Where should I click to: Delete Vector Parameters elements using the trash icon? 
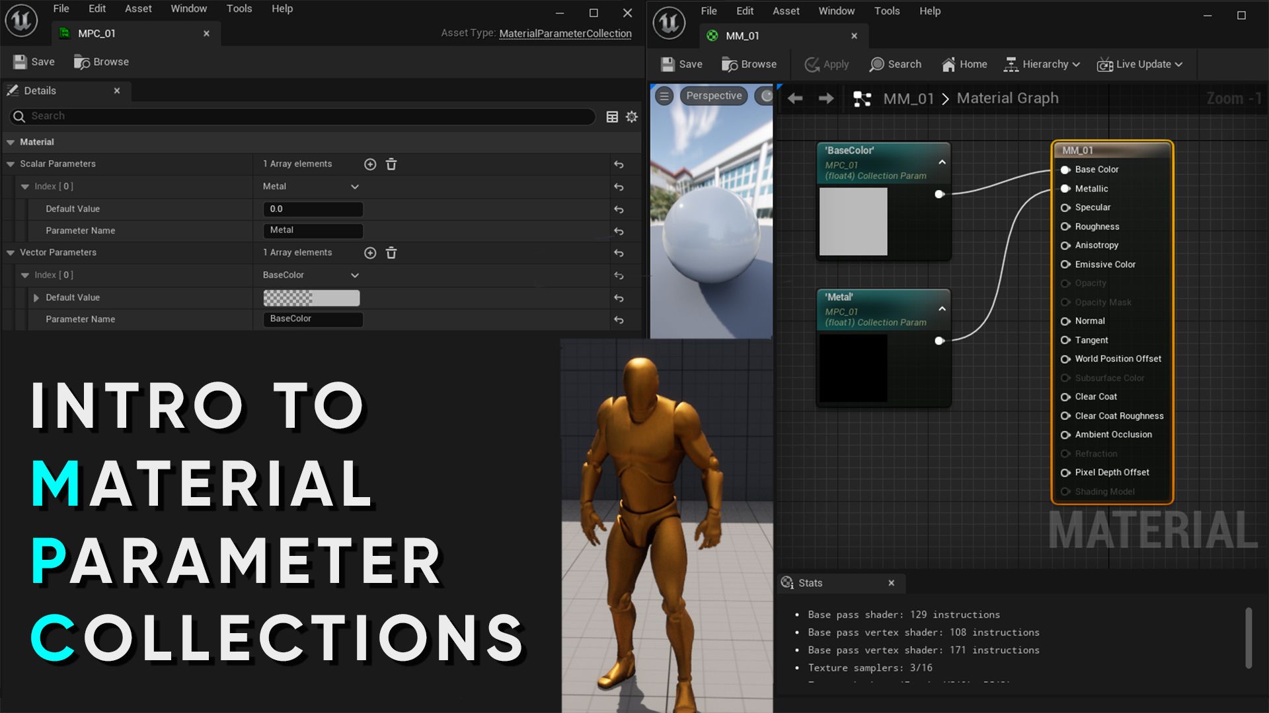391,253
